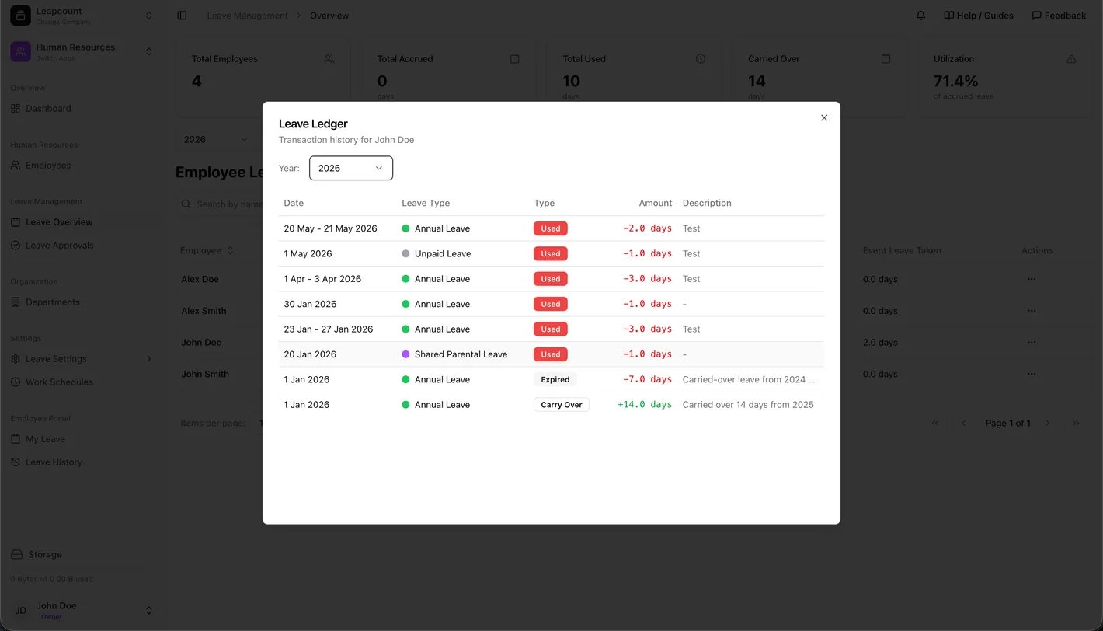Open Leave History in sidebar
This screenshot has height=631, width=1103.
coord(54,462)
